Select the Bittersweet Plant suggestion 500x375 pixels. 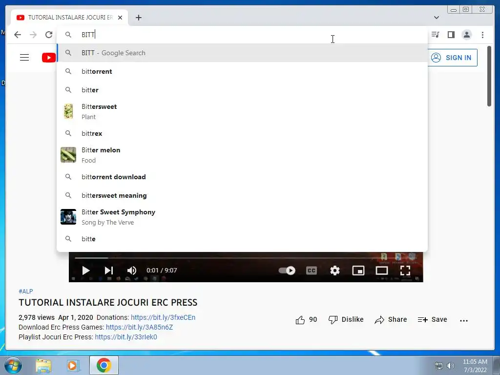tap(242, 112)
